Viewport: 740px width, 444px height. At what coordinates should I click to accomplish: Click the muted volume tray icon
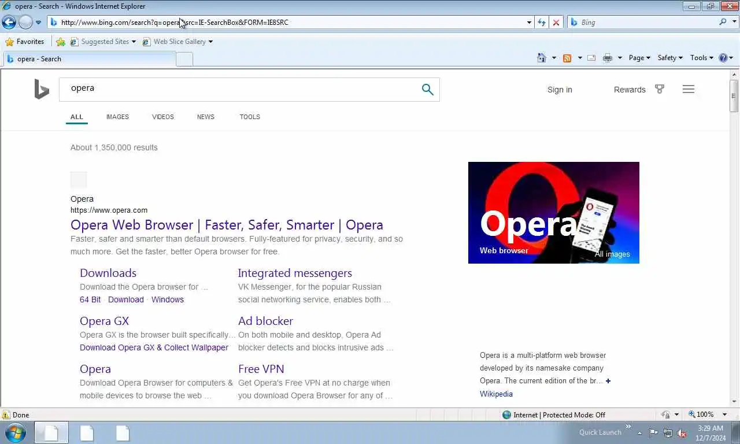[x=682, y=433]
